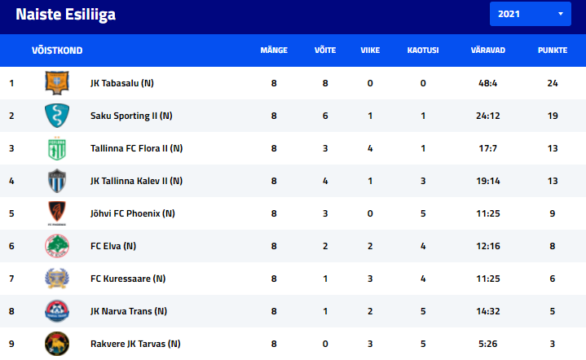Click the MÄNGE column header
Screen dimensions: 586x360
pyautogui.click(x=274, y=50)
